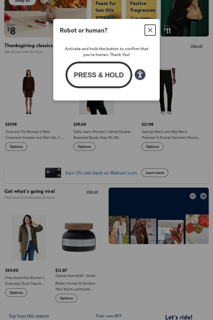Open Earn 3% cash back on Walmart.com
The width and height of the screenshot is (213, 320).
click(x=101, y=173)
